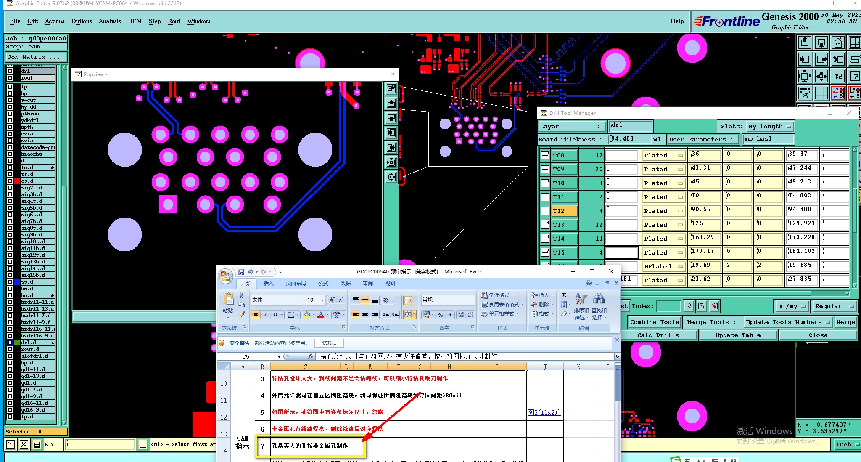Click the home view icon

pos(838,42)
